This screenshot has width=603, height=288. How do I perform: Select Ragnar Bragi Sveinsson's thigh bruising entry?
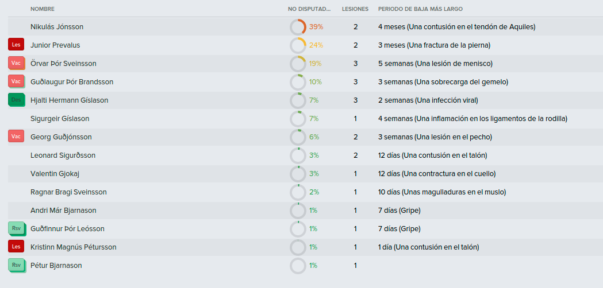(x=442, y=192)
